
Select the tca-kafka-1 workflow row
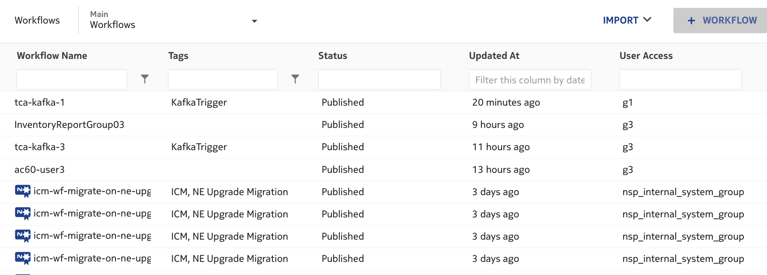pyautogui.click(x=40, y=103)
